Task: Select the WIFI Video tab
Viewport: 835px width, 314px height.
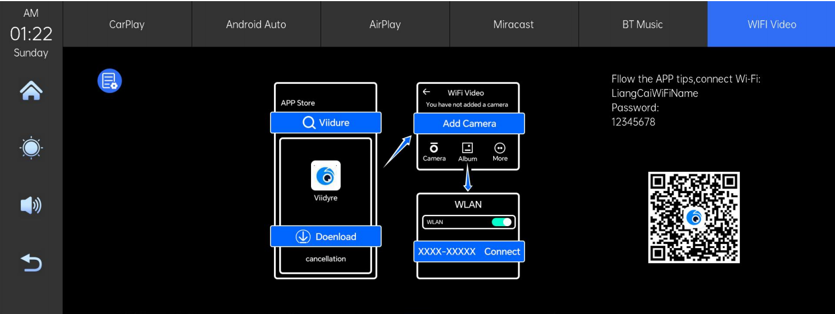Action: pos(771,25)
